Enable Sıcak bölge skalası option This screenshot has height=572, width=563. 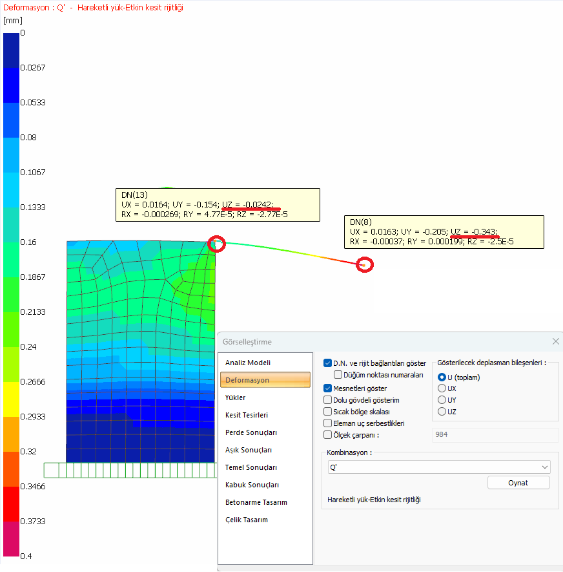click(328, 412)
